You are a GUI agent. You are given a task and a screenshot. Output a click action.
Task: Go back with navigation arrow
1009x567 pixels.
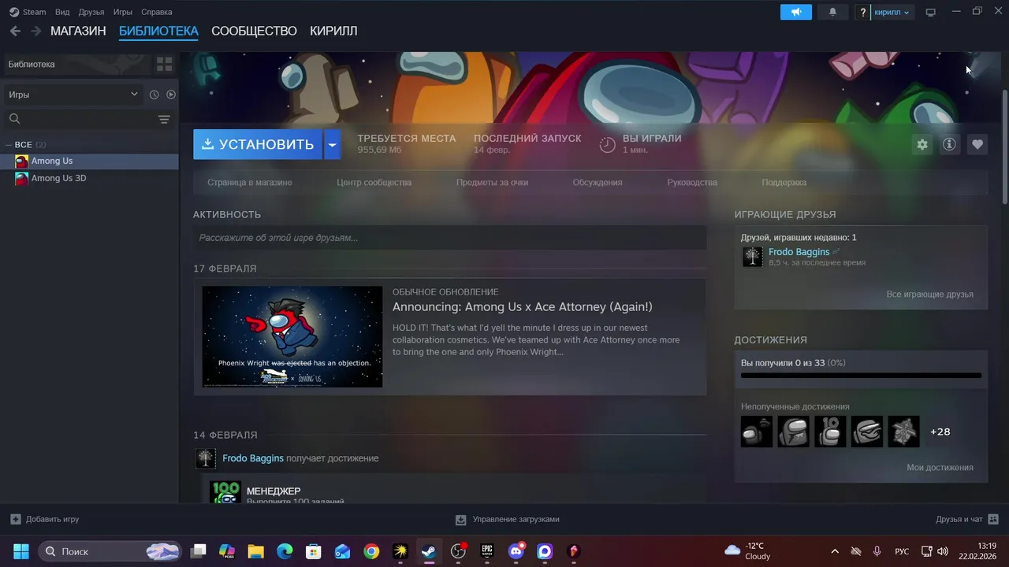click(x=15, y=31)
